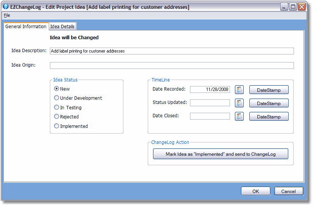
Task: Focus the Idea Description text field
Action: [x=172, y=51]
